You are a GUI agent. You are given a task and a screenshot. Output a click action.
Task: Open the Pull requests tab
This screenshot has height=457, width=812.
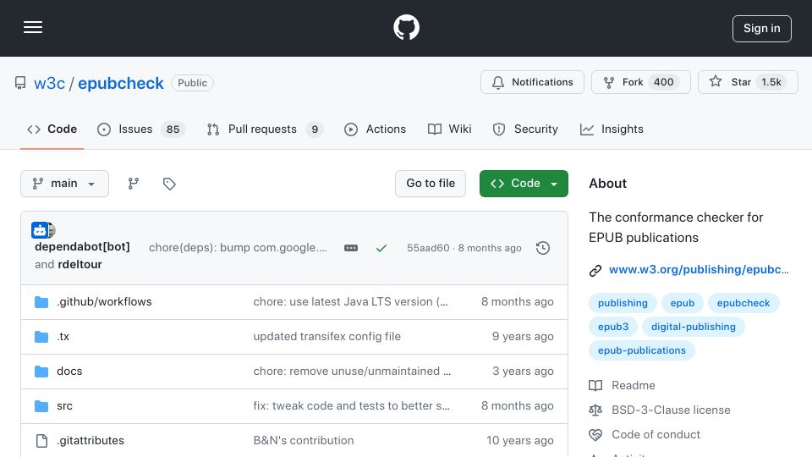click(x=265, y=129)
